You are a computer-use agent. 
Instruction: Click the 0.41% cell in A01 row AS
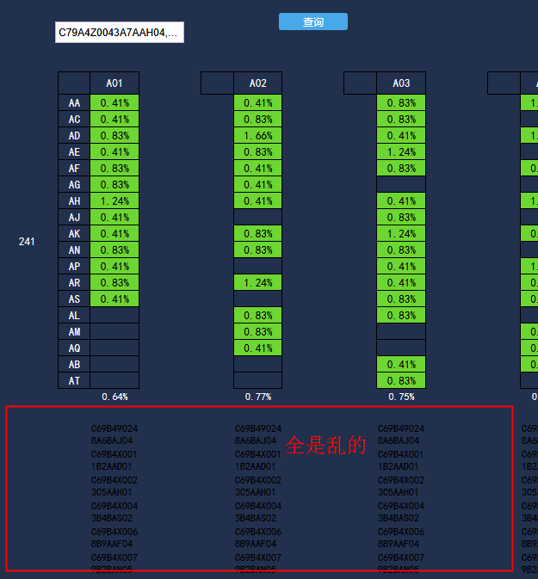click(114, 299)
